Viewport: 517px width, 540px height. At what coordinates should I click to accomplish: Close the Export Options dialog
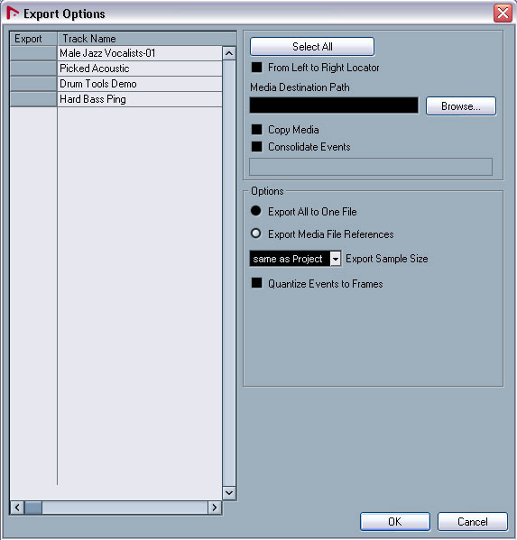[x=503, y=14]
